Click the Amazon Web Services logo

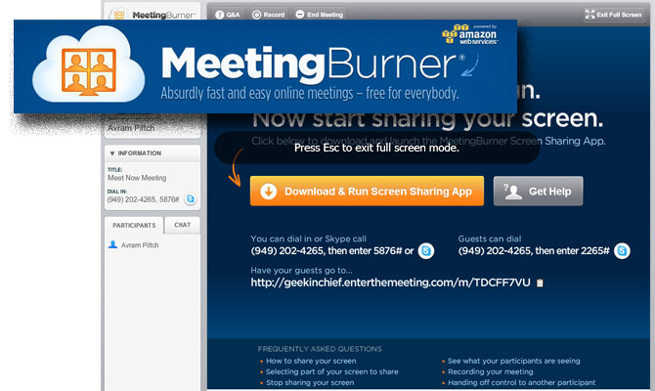470,34
